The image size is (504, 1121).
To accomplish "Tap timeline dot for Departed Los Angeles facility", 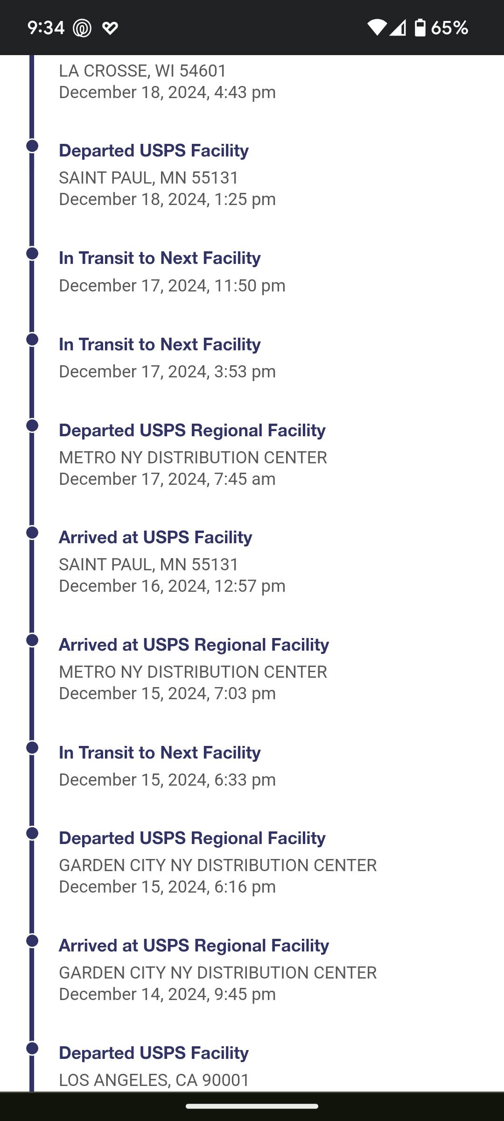I will (32, 1048).
